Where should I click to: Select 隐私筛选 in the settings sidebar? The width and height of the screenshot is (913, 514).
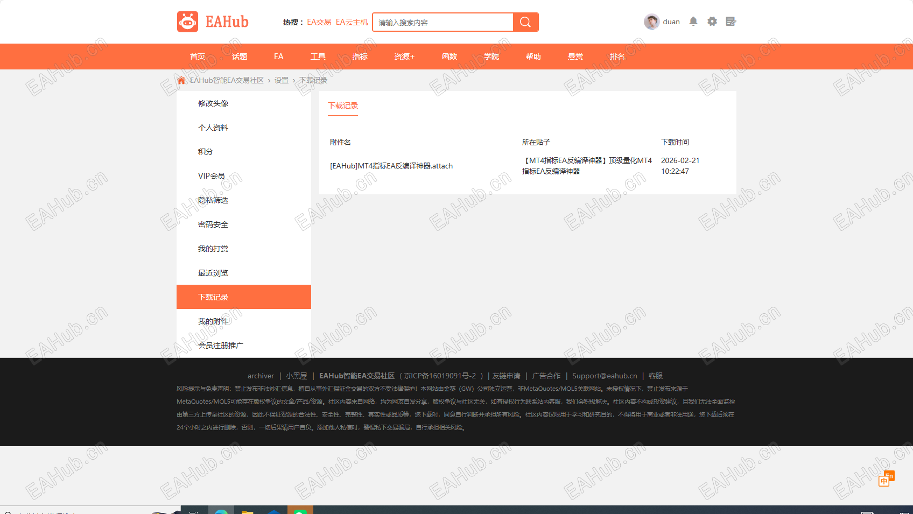[x=244, y=200]
